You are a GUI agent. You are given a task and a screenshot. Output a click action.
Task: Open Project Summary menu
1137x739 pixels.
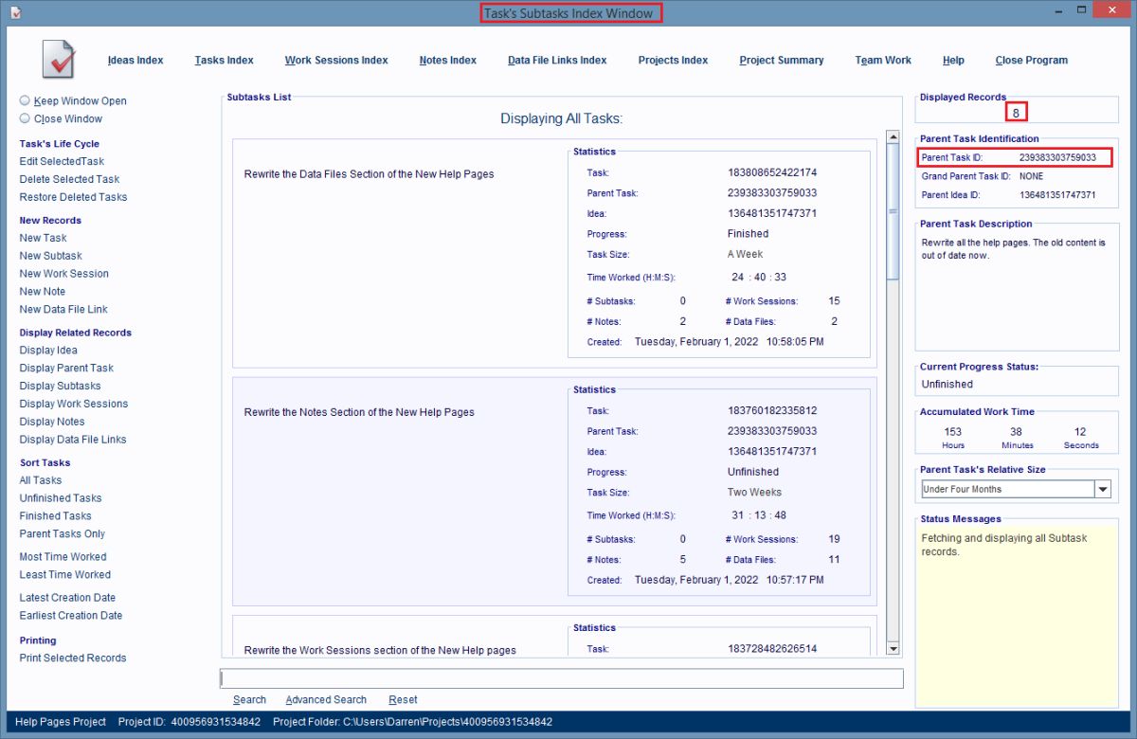[782, 60]
